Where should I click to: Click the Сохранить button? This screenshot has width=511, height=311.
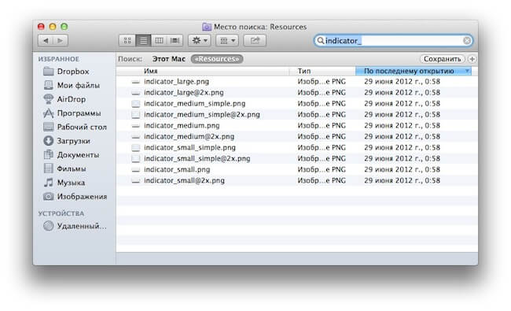pos(443,59)
